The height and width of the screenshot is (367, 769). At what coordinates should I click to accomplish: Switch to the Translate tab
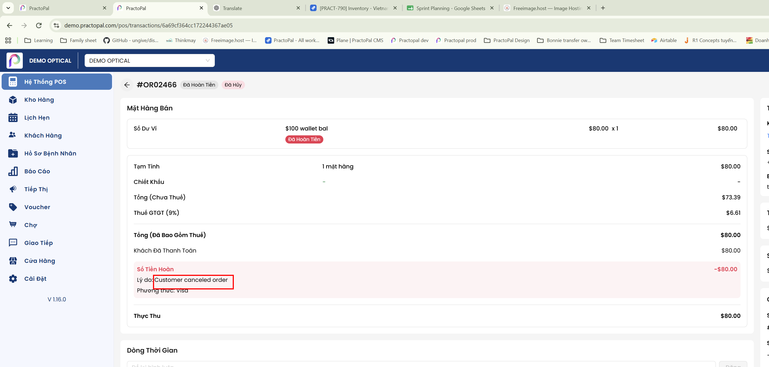tap(257, 8)
